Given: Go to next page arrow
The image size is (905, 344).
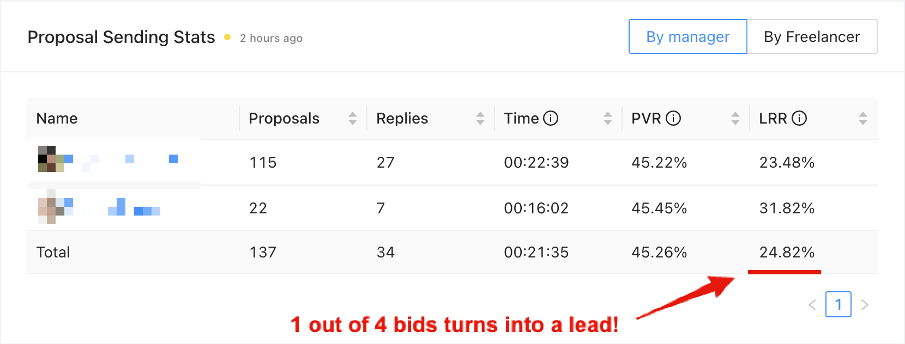Looking at the screenshot, I should (865, 305).
